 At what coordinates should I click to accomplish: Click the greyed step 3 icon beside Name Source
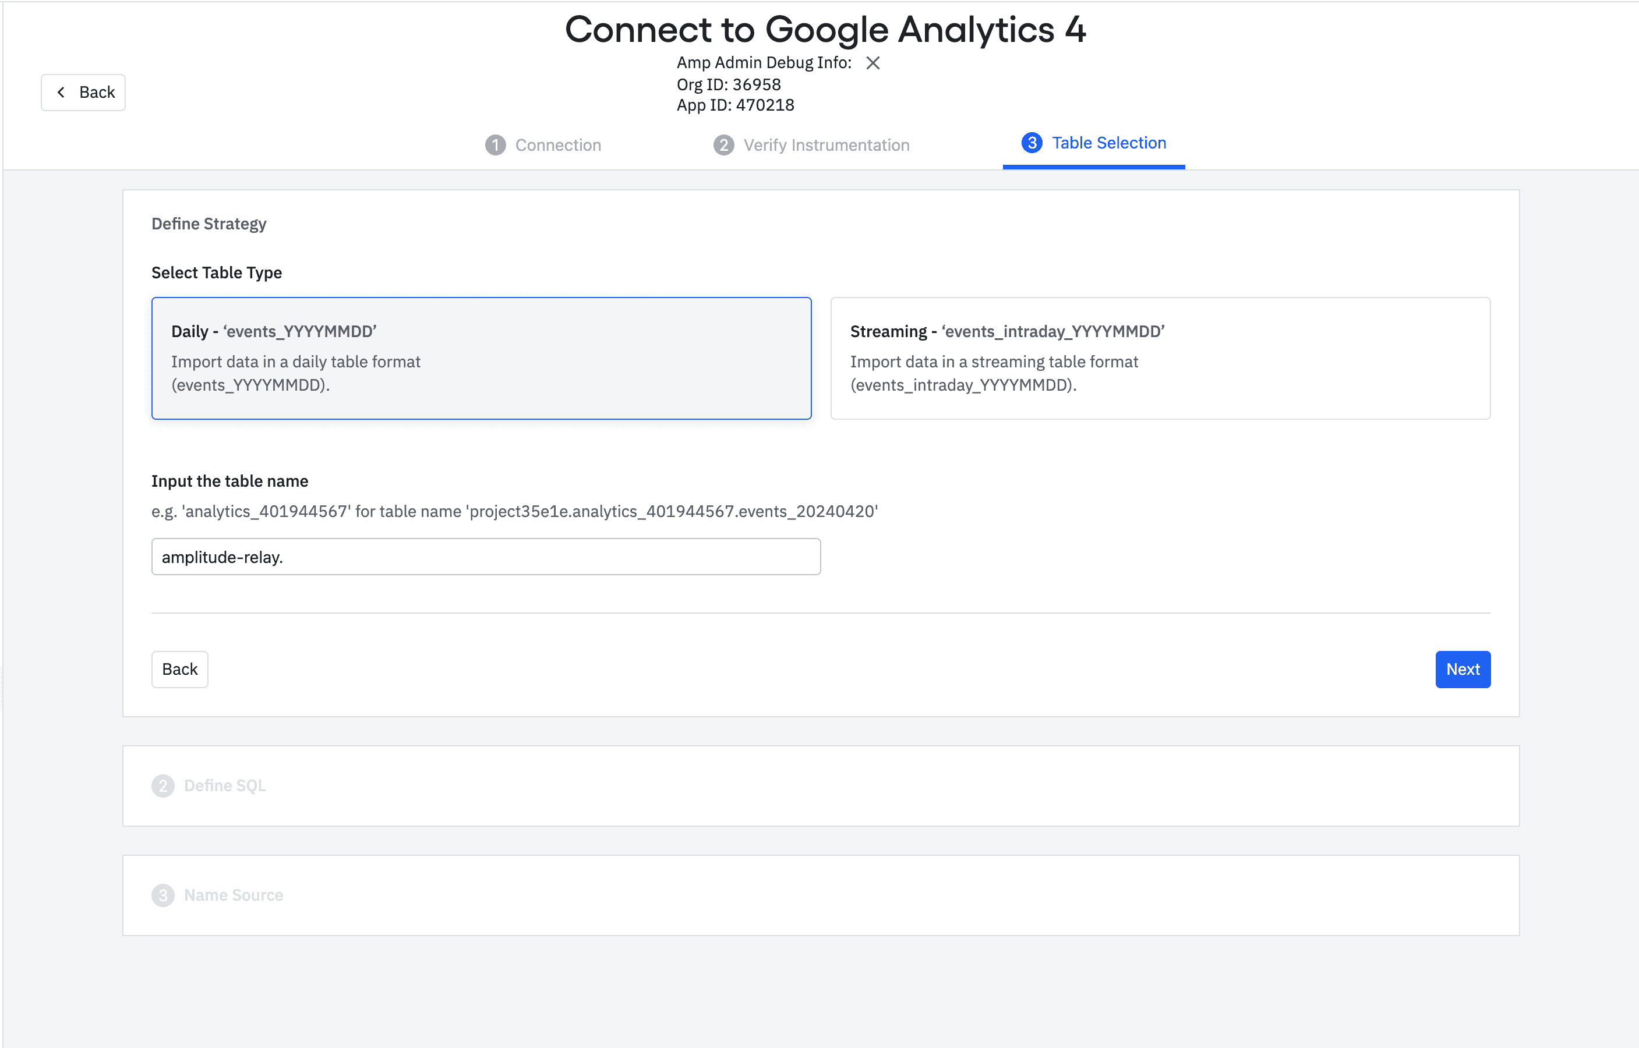(163, 895)
